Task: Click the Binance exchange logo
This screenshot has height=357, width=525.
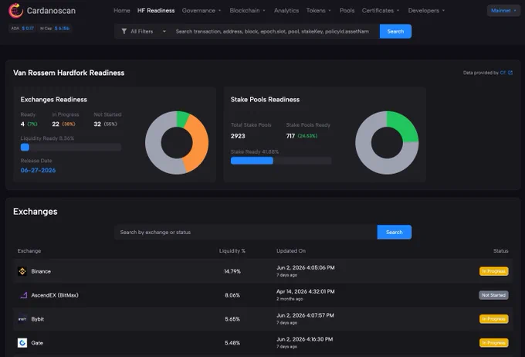Action: point(22,271)
